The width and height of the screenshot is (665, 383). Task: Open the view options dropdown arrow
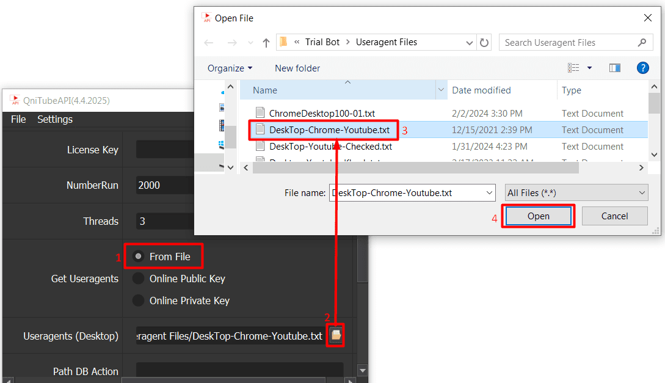pos(589,68)
